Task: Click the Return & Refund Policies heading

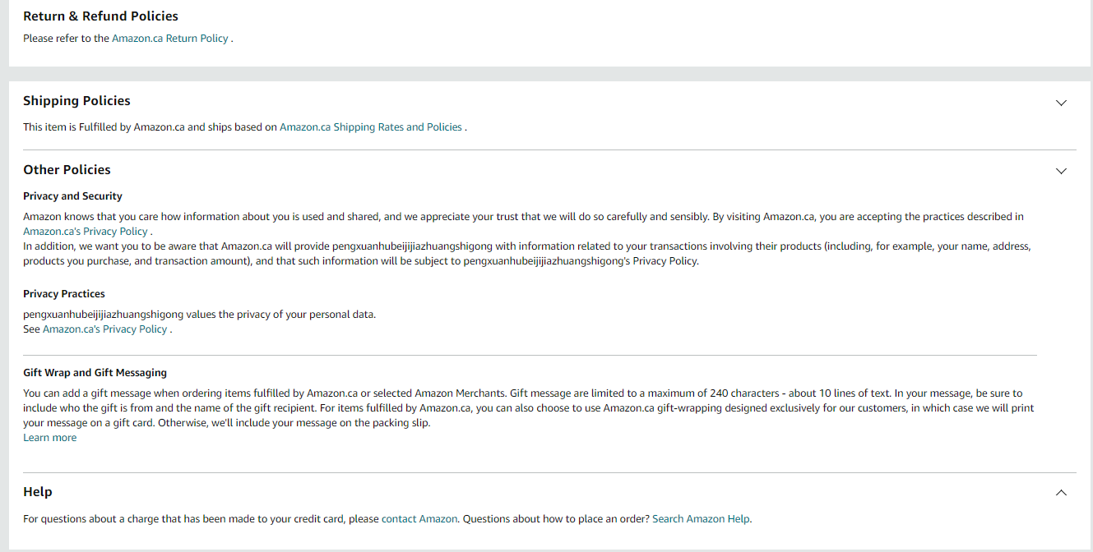Action: 100,16
